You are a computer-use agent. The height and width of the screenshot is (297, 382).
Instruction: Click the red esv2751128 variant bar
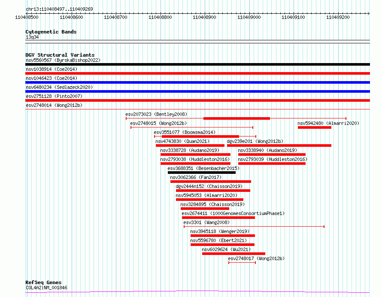(197, 100)
